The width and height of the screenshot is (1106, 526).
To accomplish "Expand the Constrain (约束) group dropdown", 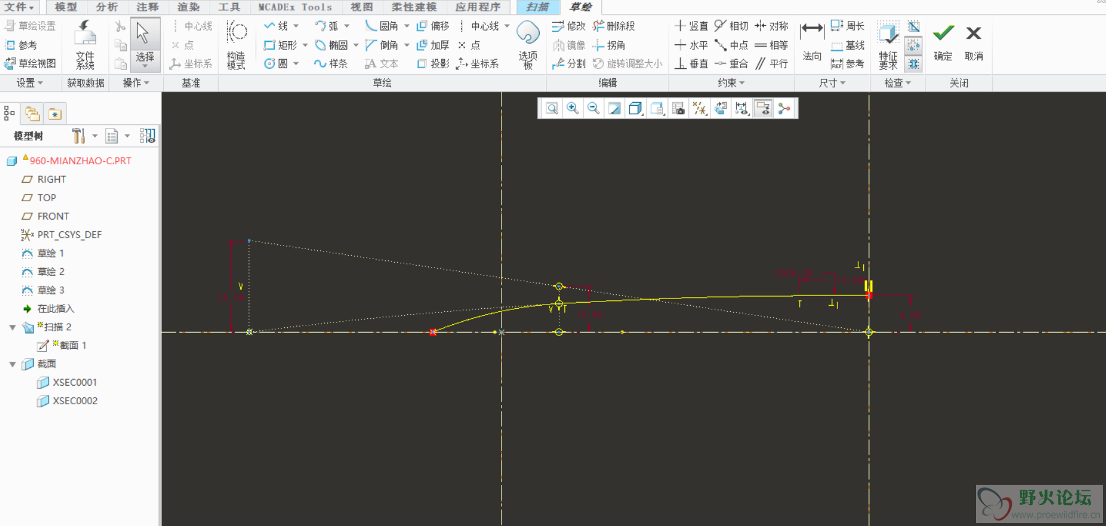I will (731, 83).
